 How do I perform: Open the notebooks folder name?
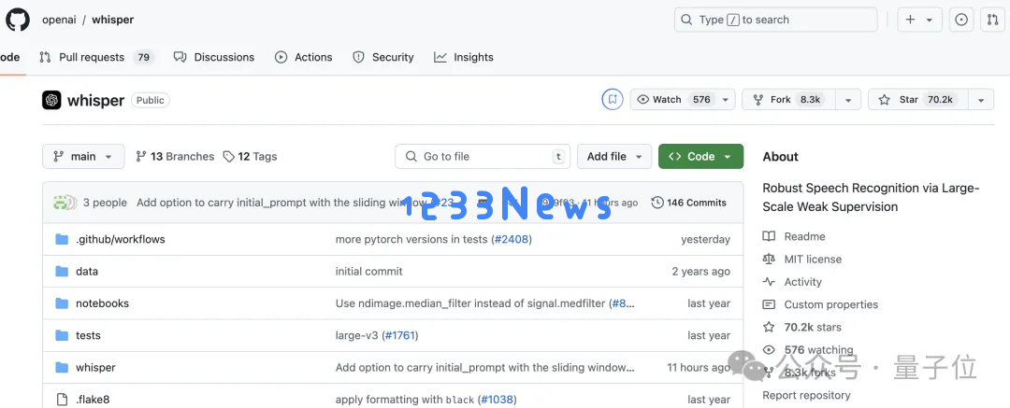pyautogui.click(x=103, y=303)
